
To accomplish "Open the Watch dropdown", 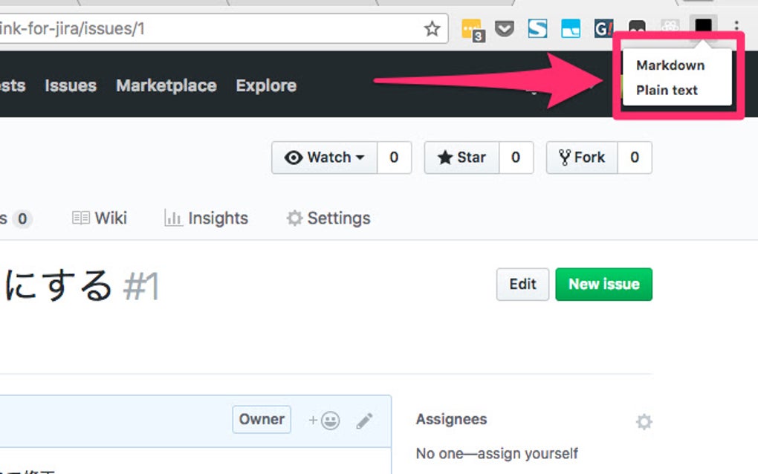I will coord(324,158).
